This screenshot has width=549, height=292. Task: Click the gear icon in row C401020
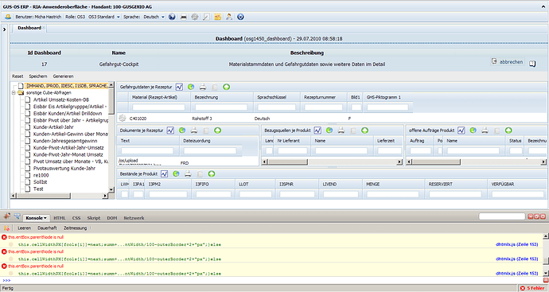click(123, 119)
